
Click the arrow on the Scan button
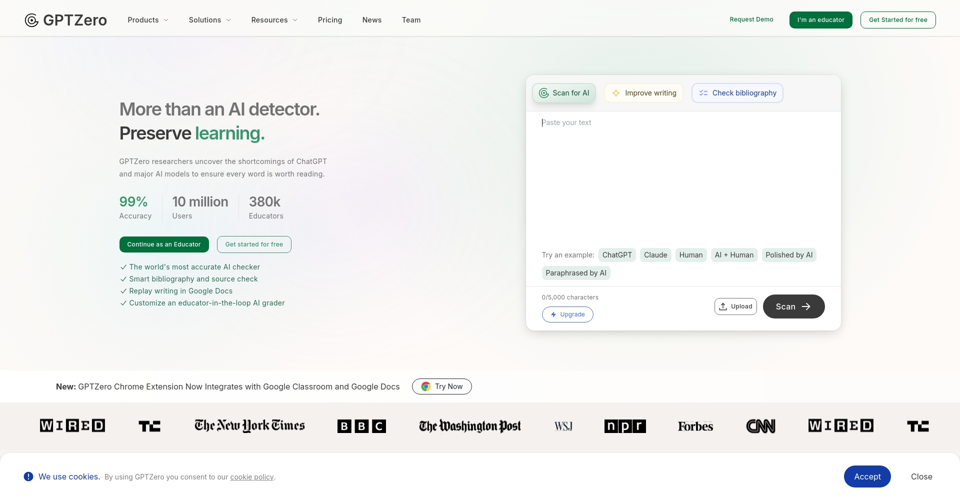[x=806, y=306]
